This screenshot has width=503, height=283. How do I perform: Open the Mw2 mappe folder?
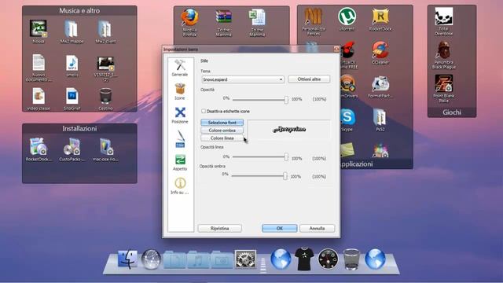[72, 31]
